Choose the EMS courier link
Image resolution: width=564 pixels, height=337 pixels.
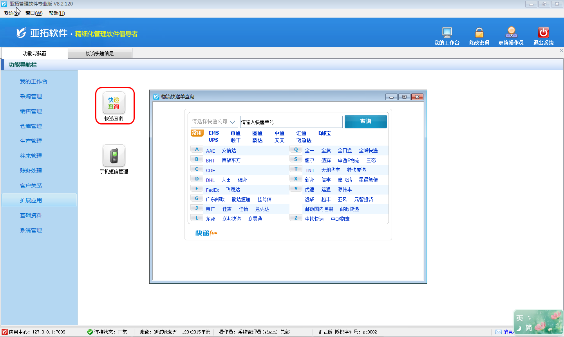pos(214,133)
